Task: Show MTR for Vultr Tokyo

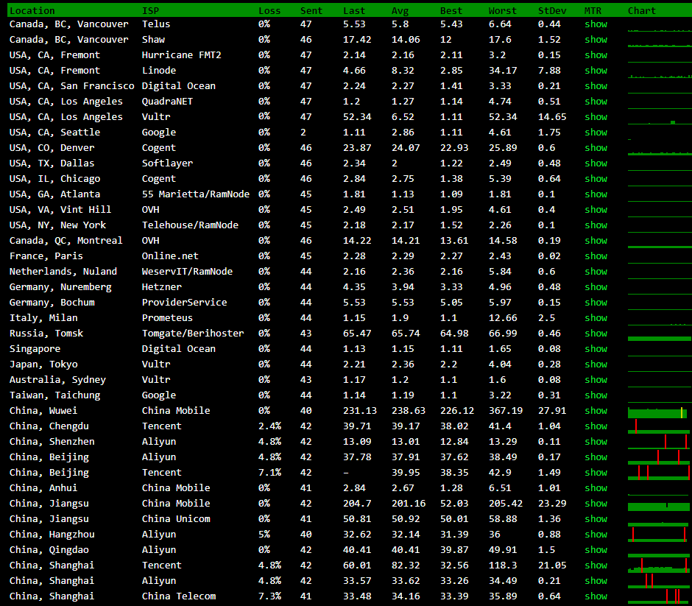Action: click(596, 364)
